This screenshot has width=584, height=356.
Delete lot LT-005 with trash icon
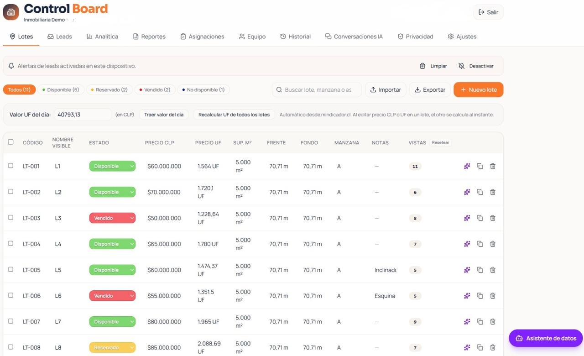click(493, 270)
